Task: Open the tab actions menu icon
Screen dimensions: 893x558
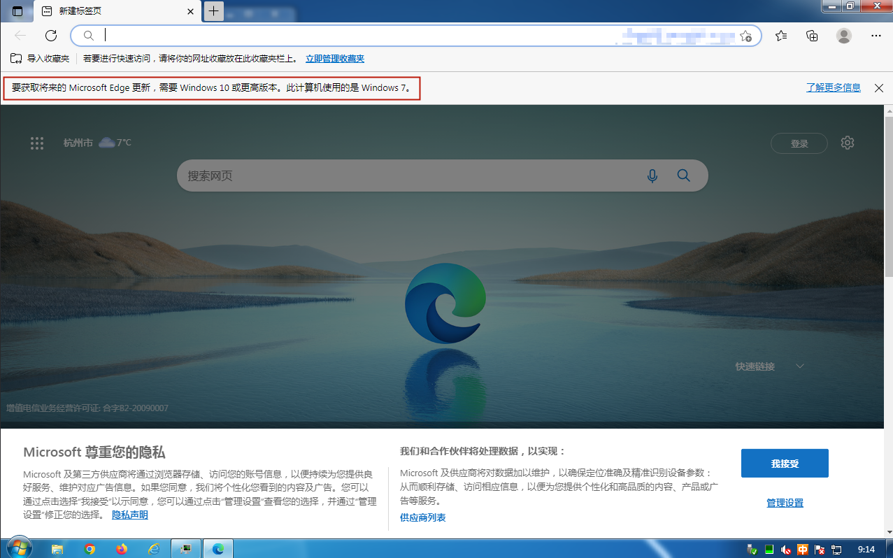Action: tap(17, 11)
